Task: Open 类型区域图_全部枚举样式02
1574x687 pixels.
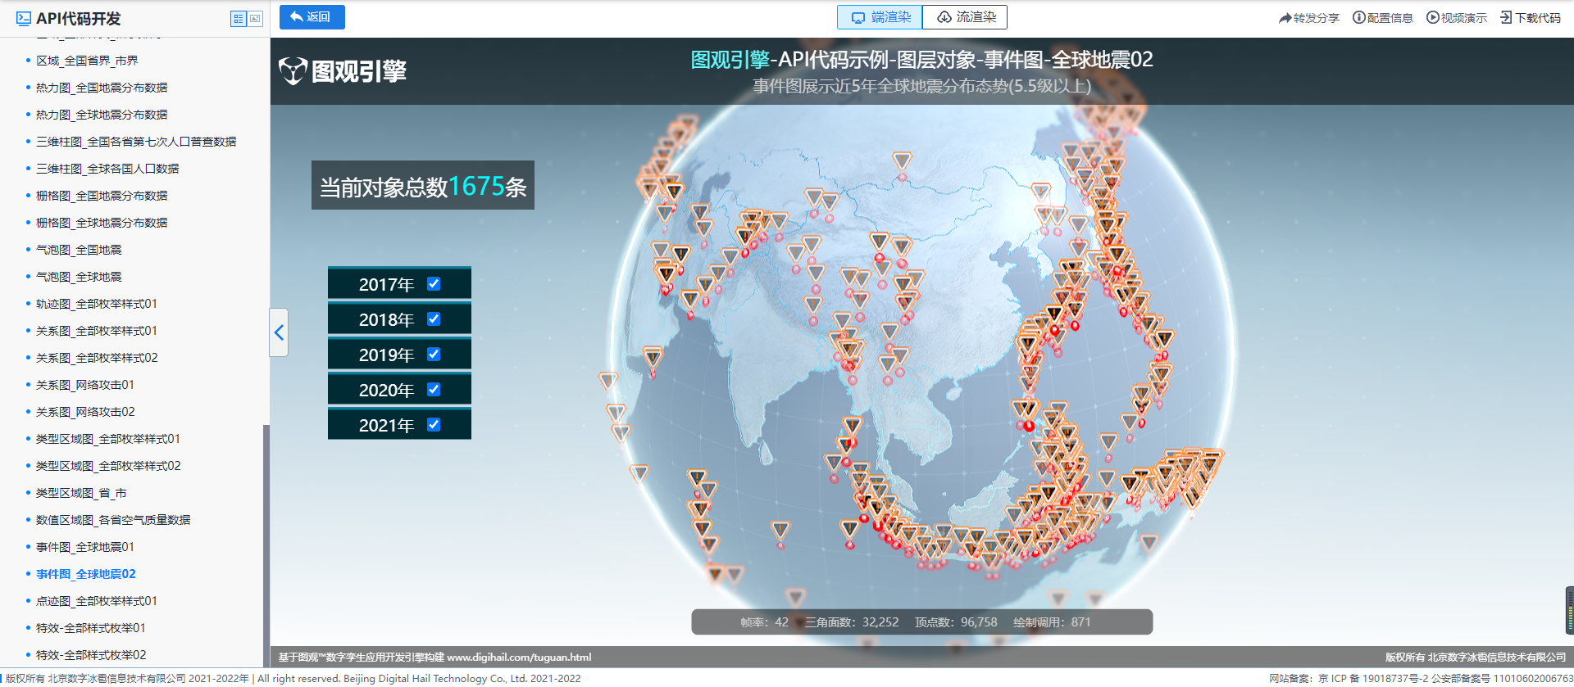Action: 108,466
